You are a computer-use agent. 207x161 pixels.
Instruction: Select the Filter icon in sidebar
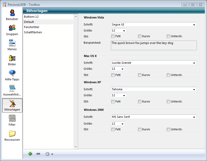(12, 119)
